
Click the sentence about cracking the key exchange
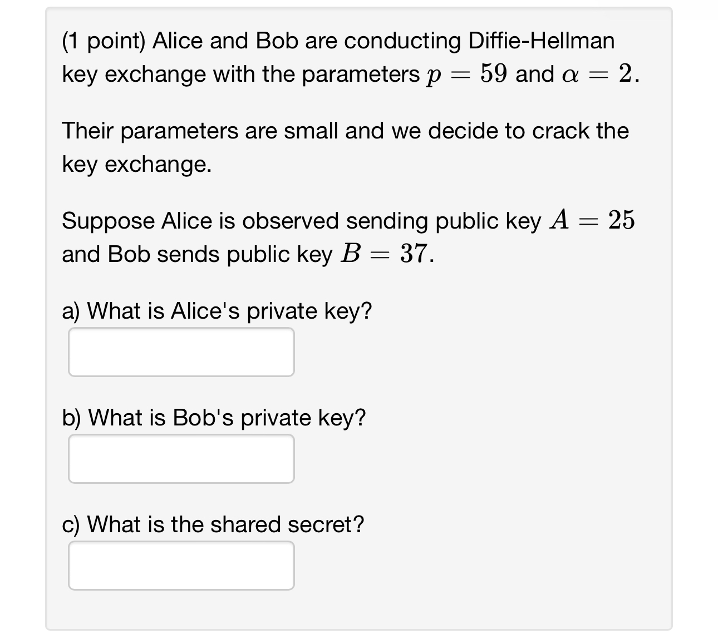coord(345,147)
